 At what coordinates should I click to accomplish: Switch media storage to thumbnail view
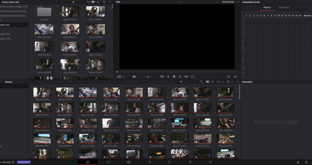coord(93,2)
